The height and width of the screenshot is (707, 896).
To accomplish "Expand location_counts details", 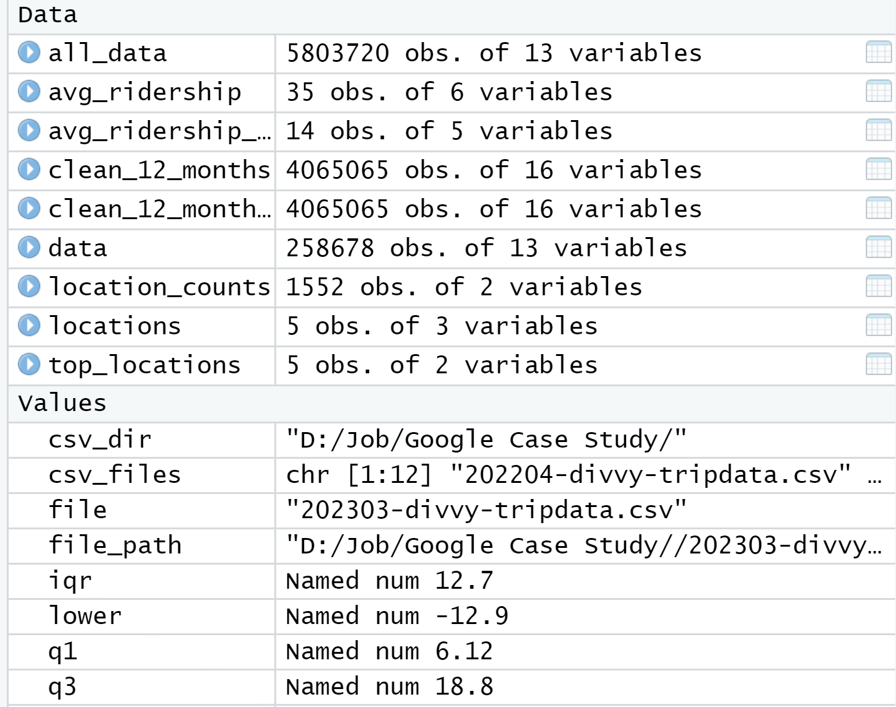I will [30, 287].
